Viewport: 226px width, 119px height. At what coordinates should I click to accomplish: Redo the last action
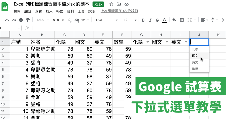(14, 20)
